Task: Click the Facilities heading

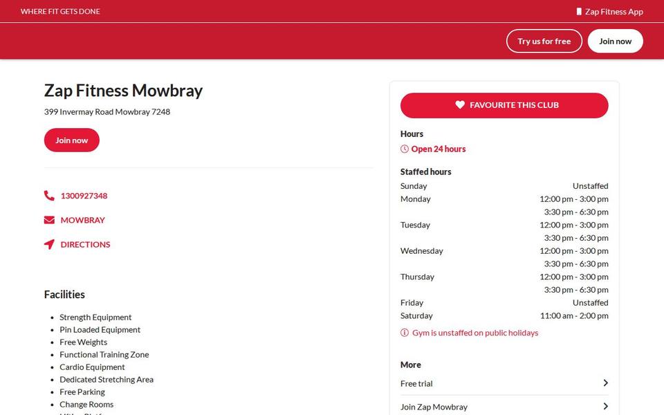Action: click(64, 295)
